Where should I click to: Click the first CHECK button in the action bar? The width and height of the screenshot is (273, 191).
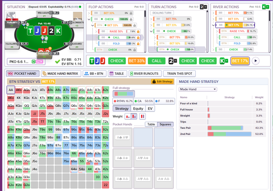117,61
